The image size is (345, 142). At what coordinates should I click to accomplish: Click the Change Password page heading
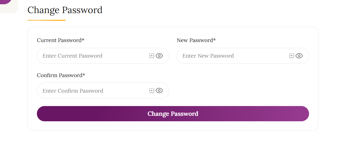tap(65, 10)
